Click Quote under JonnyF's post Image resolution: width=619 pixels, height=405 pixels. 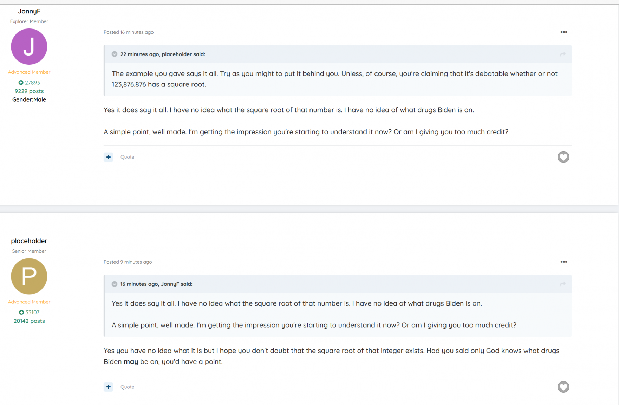coord(127,157)
